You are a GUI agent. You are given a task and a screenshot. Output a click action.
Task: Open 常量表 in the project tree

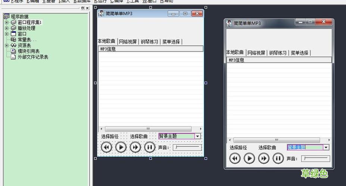pos(27,39)
